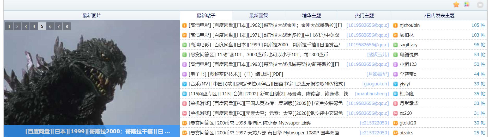The image size is (489, 137).
Task: Open the slide caption 哥斯拉2000 link
Action: 98,132
